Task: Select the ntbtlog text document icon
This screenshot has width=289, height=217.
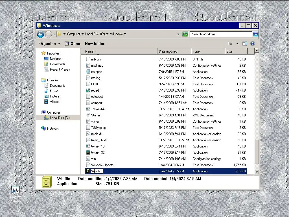Action: pyautogui.click(x=88, y=78)
